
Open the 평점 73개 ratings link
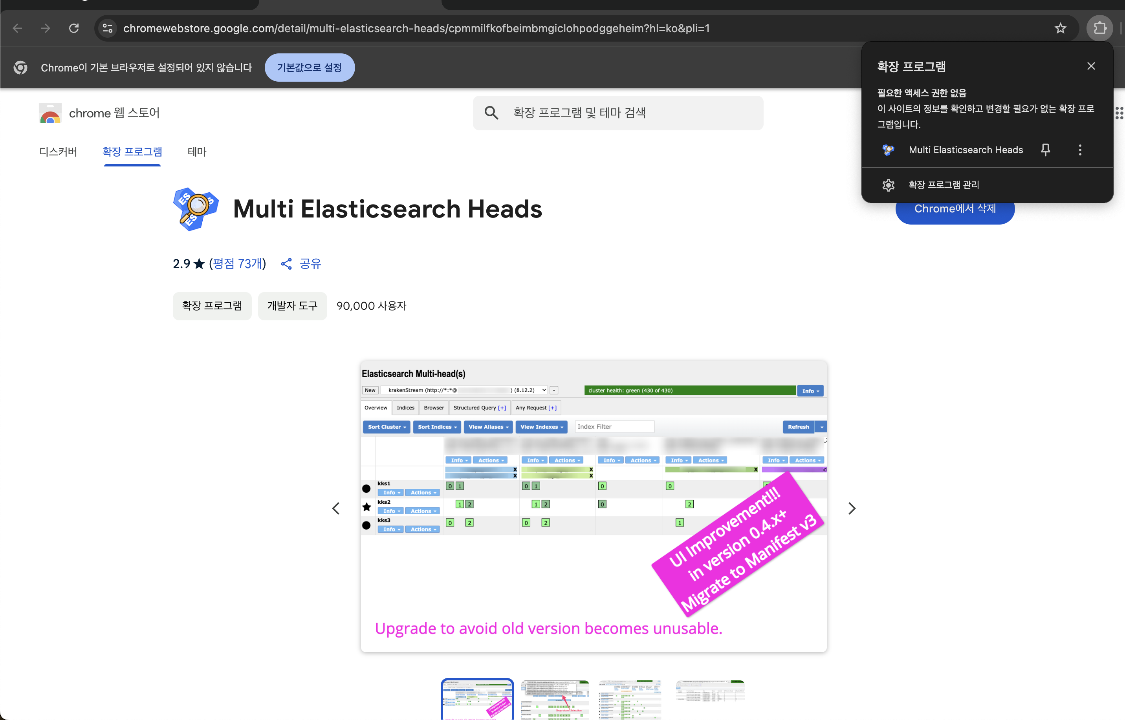pyautogui.click(x=238, y=264)
